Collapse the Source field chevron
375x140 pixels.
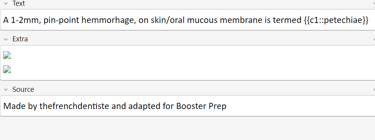[6, 90]
